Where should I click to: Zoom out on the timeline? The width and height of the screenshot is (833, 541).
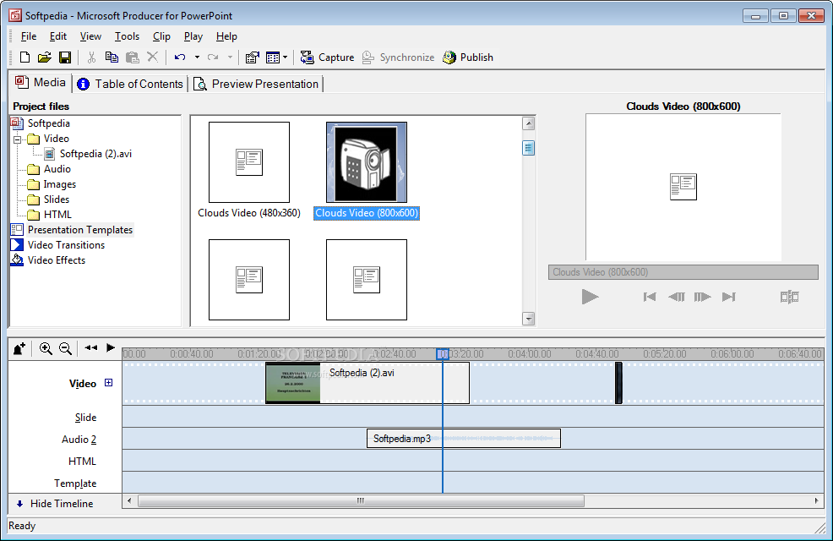65,348
